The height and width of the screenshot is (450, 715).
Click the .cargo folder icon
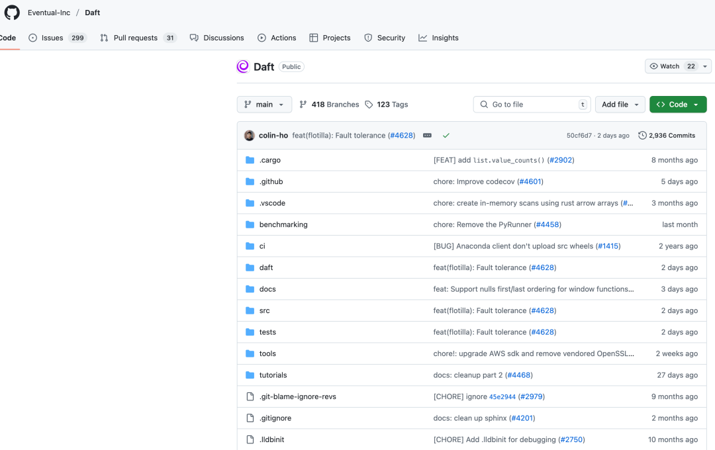(x=250, y=160)
